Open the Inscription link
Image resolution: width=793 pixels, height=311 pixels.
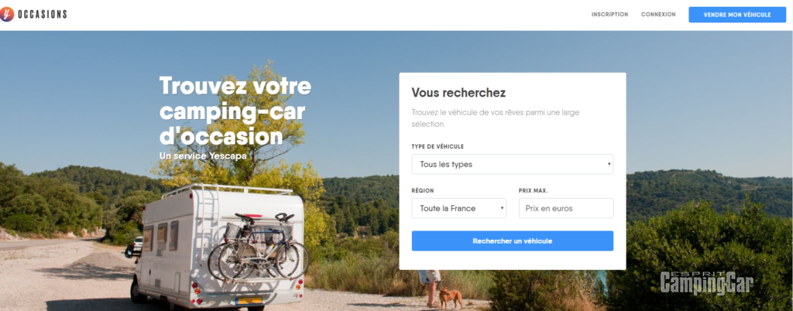click(610, 15)
